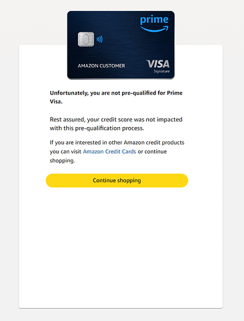Viewport: 244px width, 321px height.
Task: Click the contactless payment wave symbol
Action: [x=100, y=39]
